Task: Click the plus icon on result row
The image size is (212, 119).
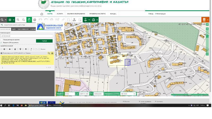Action: coord(52,53)
